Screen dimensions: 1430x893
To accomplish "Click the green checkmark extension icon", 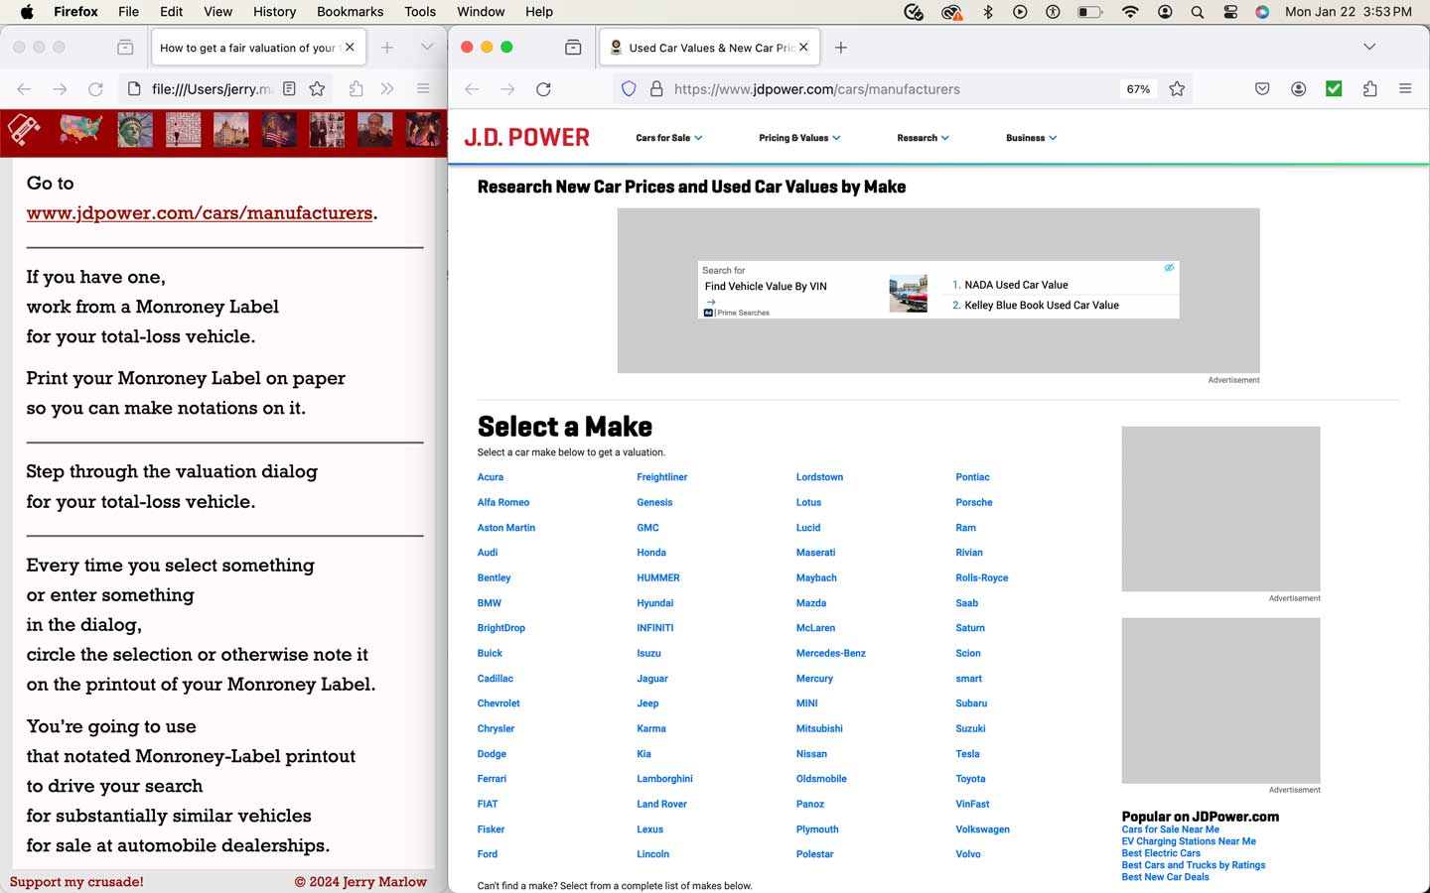I will click(x=1334, y=89).
